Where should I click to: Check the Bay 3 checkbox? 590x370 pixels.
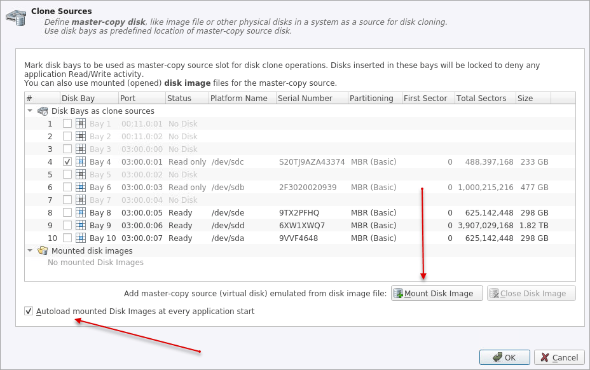pos(67,149)
